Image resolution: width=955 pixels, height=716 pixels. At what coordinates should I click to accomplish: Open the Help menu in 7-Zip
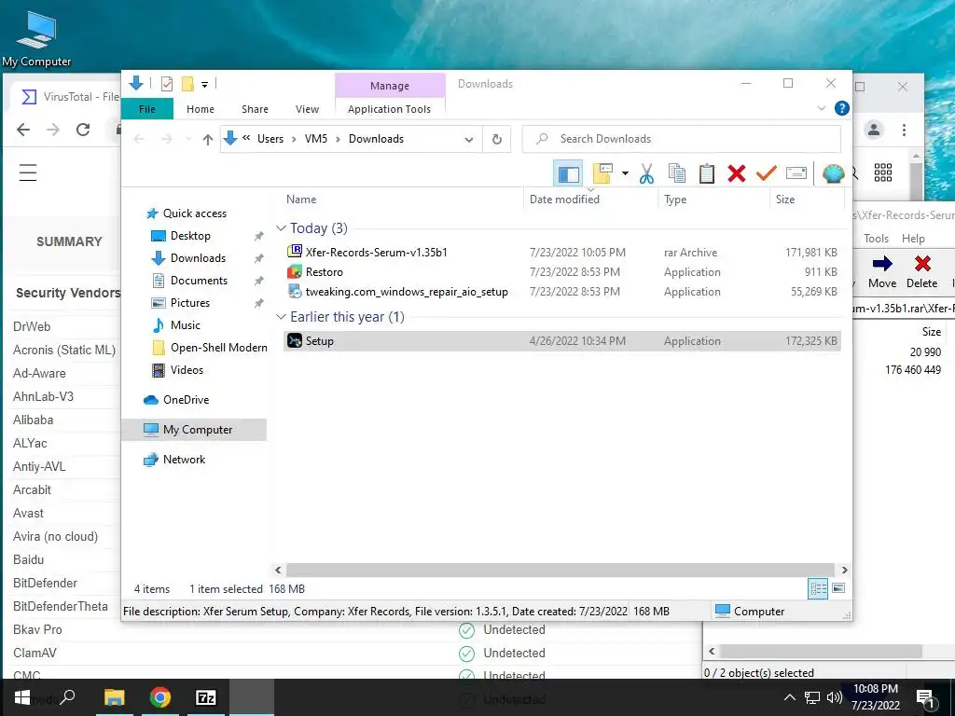point(913,239)
